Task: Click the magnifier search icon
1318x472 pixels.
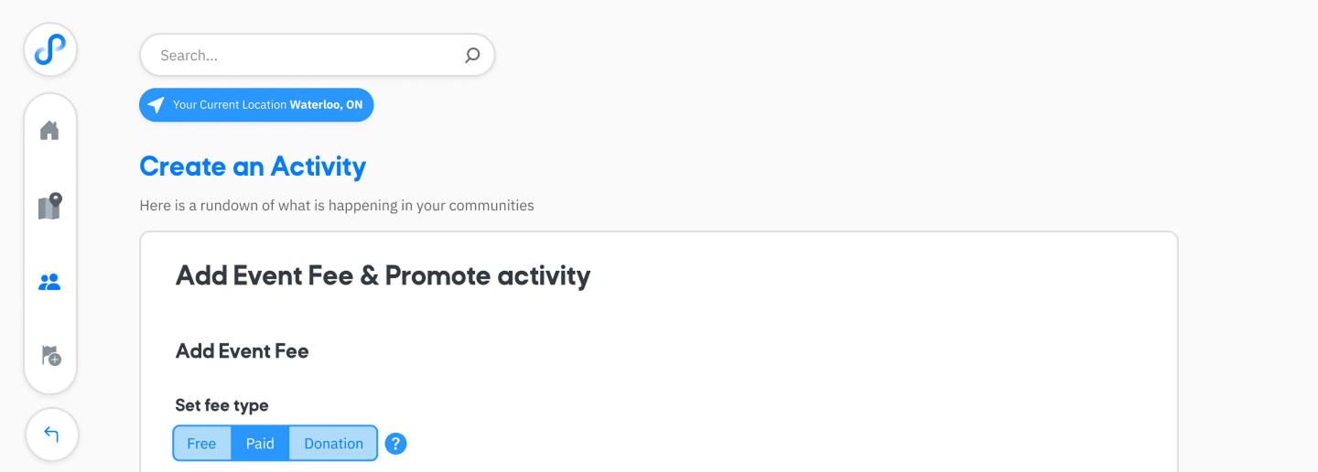Action: 472,55
